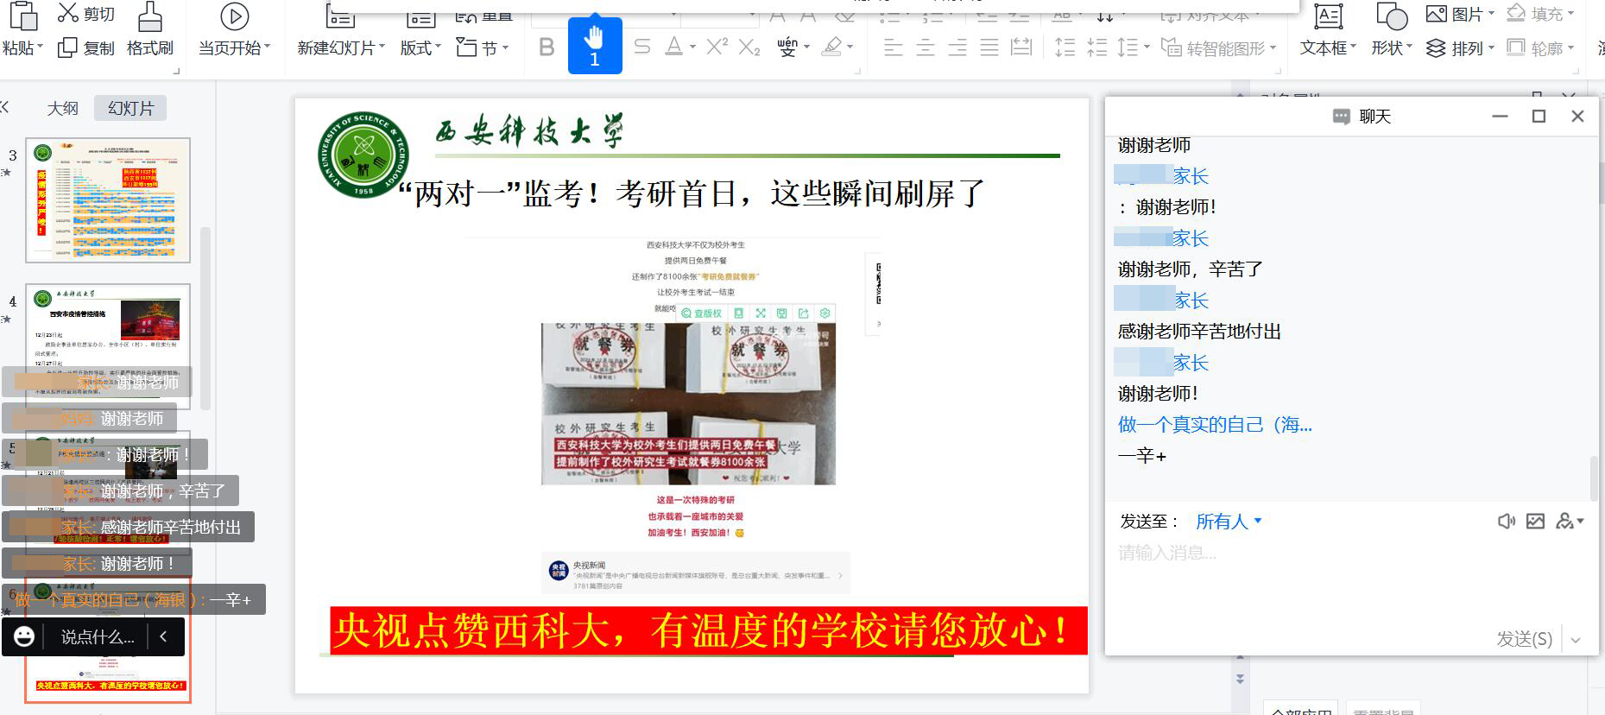Select the slide title "两对一"监考 text

[691, 193]
